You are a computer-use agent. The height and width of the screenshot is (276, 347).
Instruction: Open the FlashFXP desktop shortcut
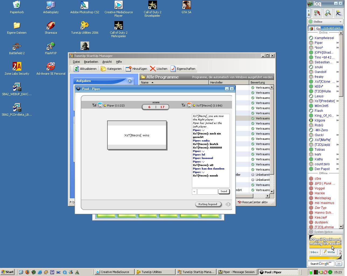click(x=51, y=49)
